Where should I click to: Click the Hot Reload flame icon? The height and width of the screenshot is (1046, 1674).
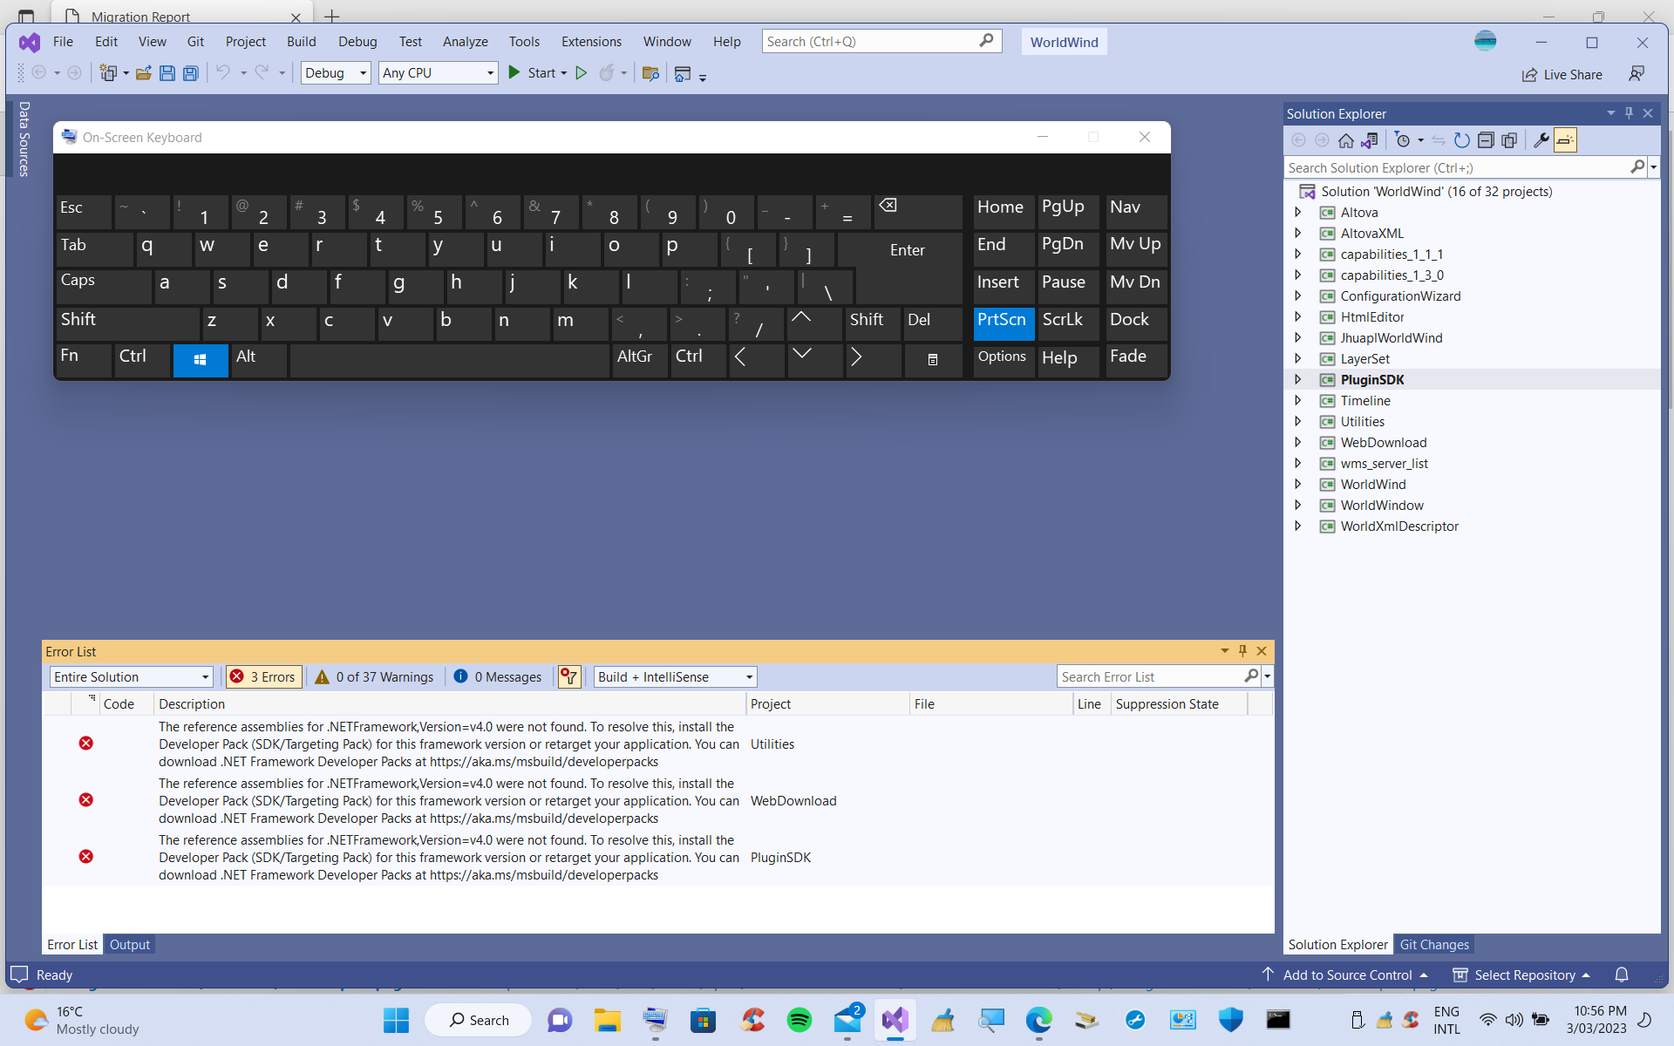point(607,73)
